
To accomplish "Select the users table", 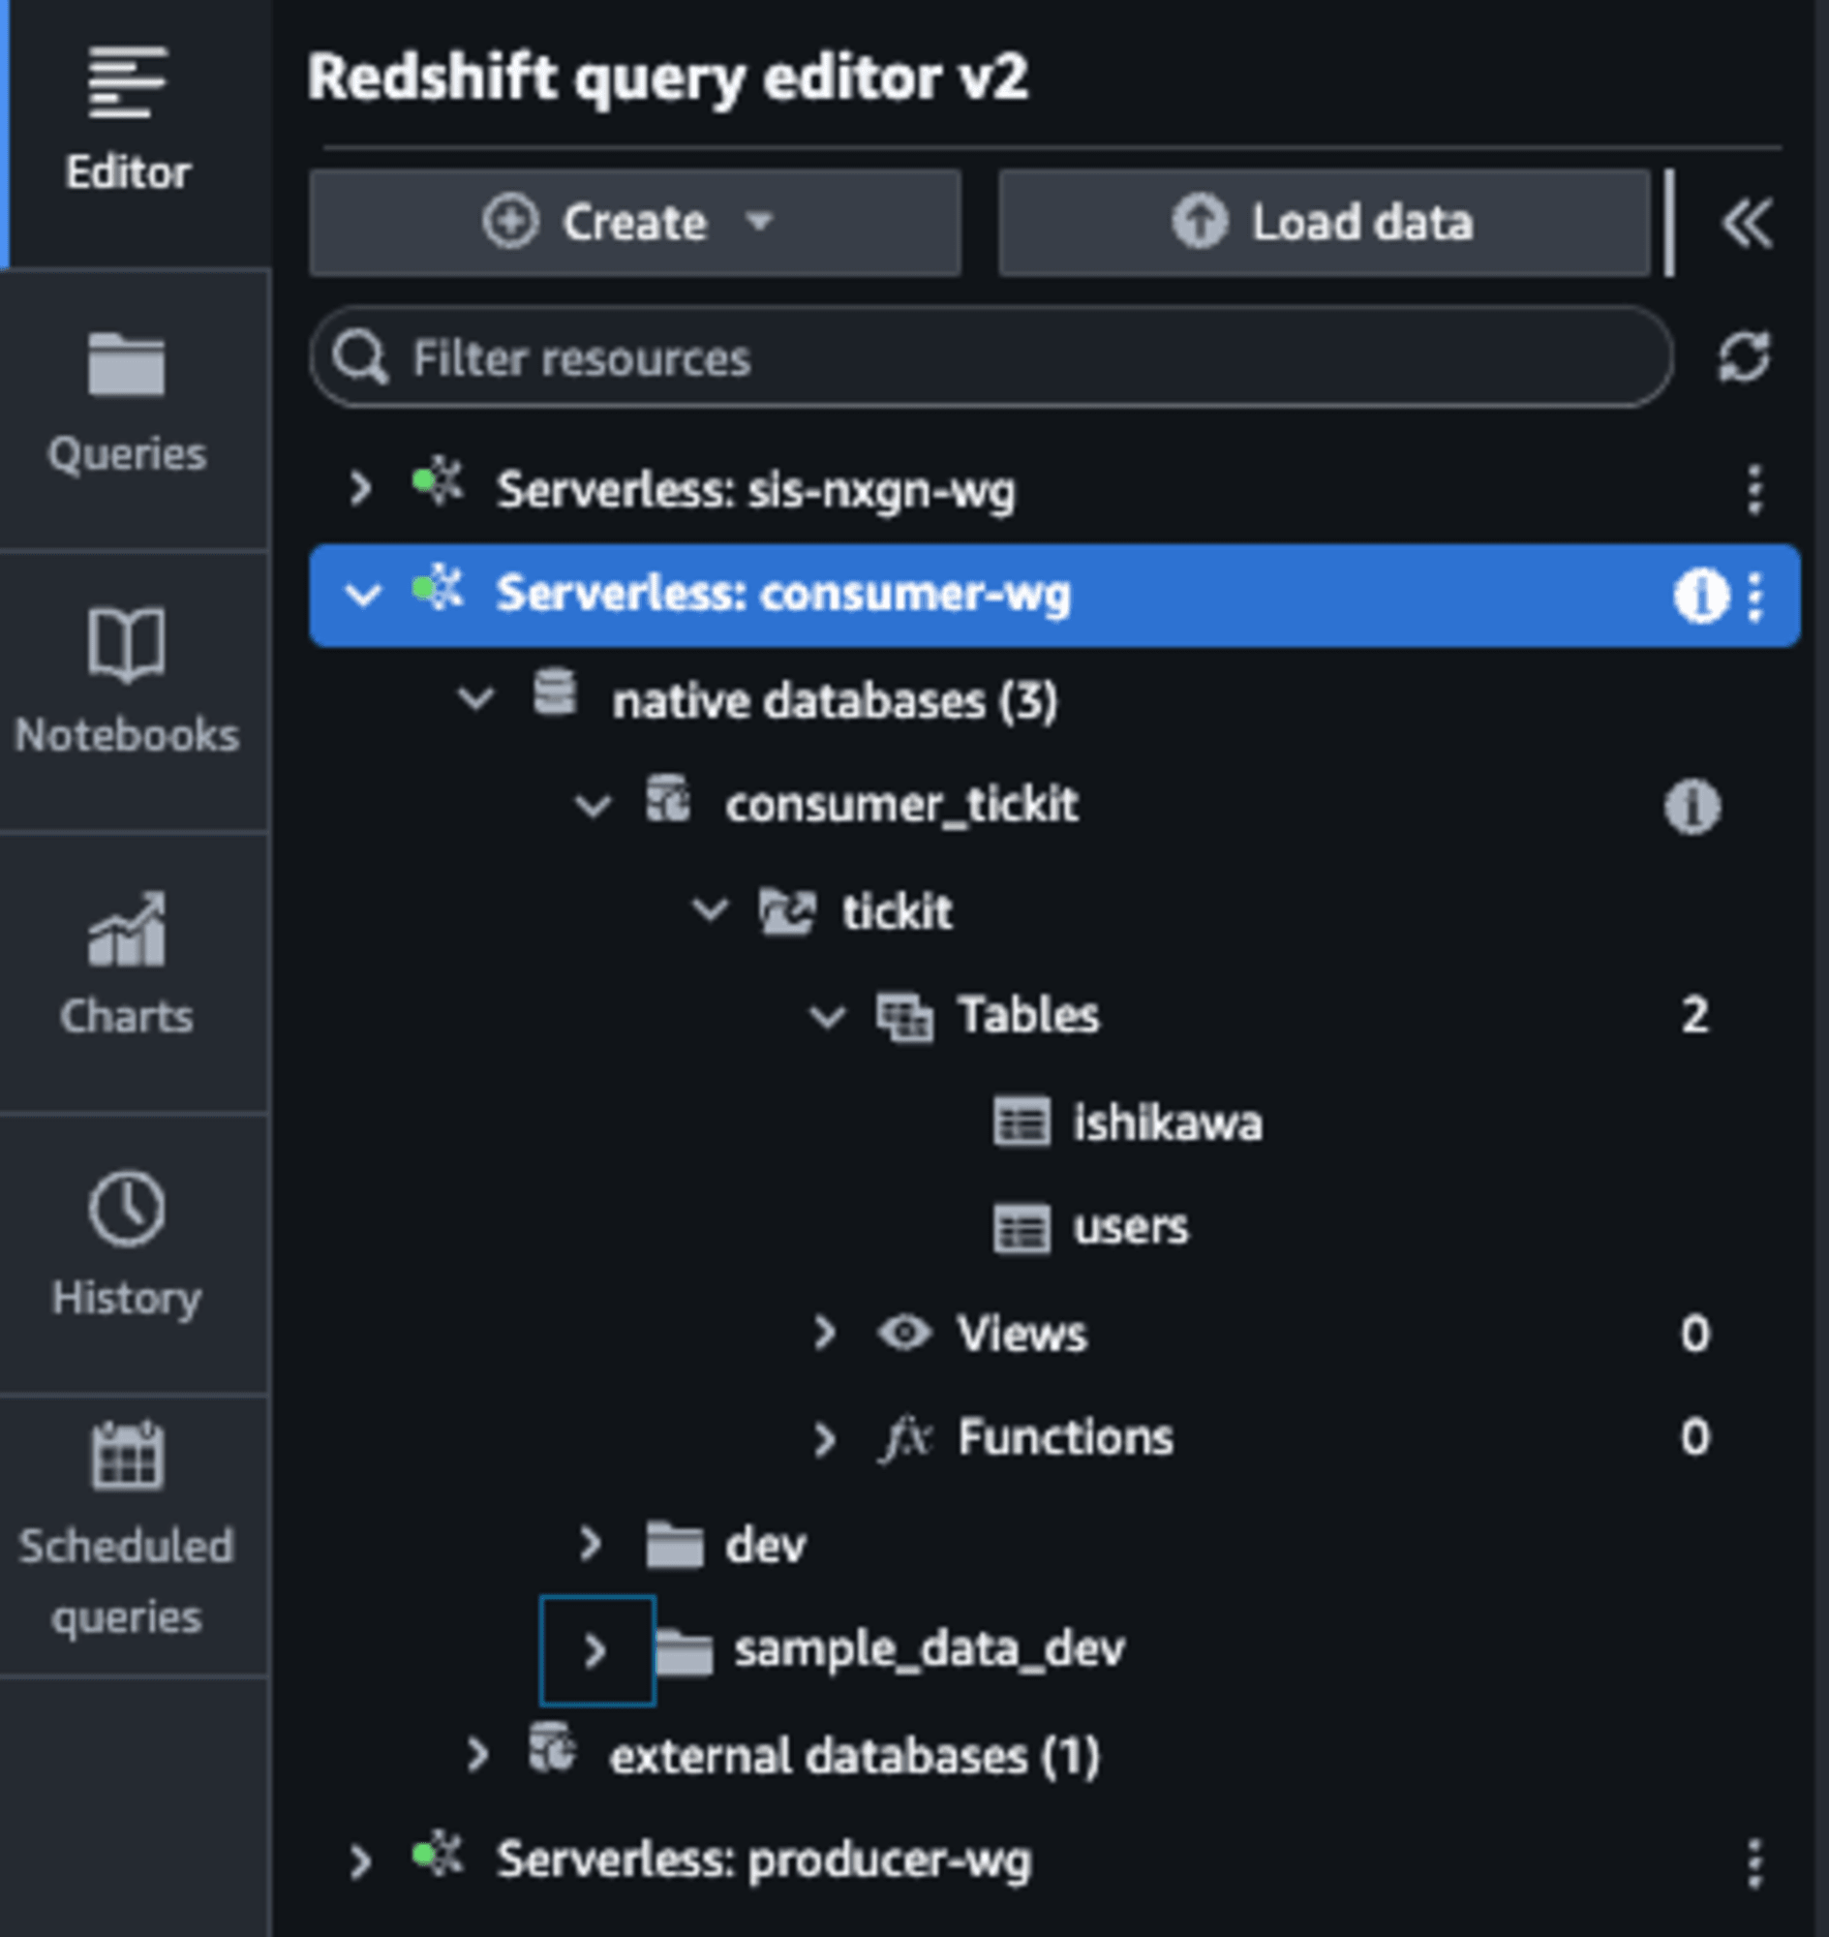I will point(1131,1227).
